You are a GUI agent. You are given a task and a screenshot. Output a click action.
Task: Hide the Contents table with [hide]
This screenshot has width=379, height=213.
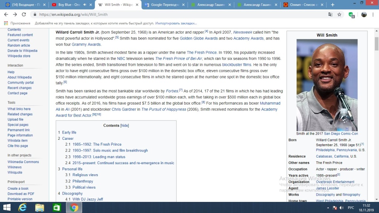(124, 126)
